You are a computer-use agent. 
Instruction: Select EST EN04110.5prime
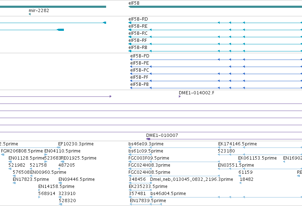pyautogui.click(x=62, y=151)
